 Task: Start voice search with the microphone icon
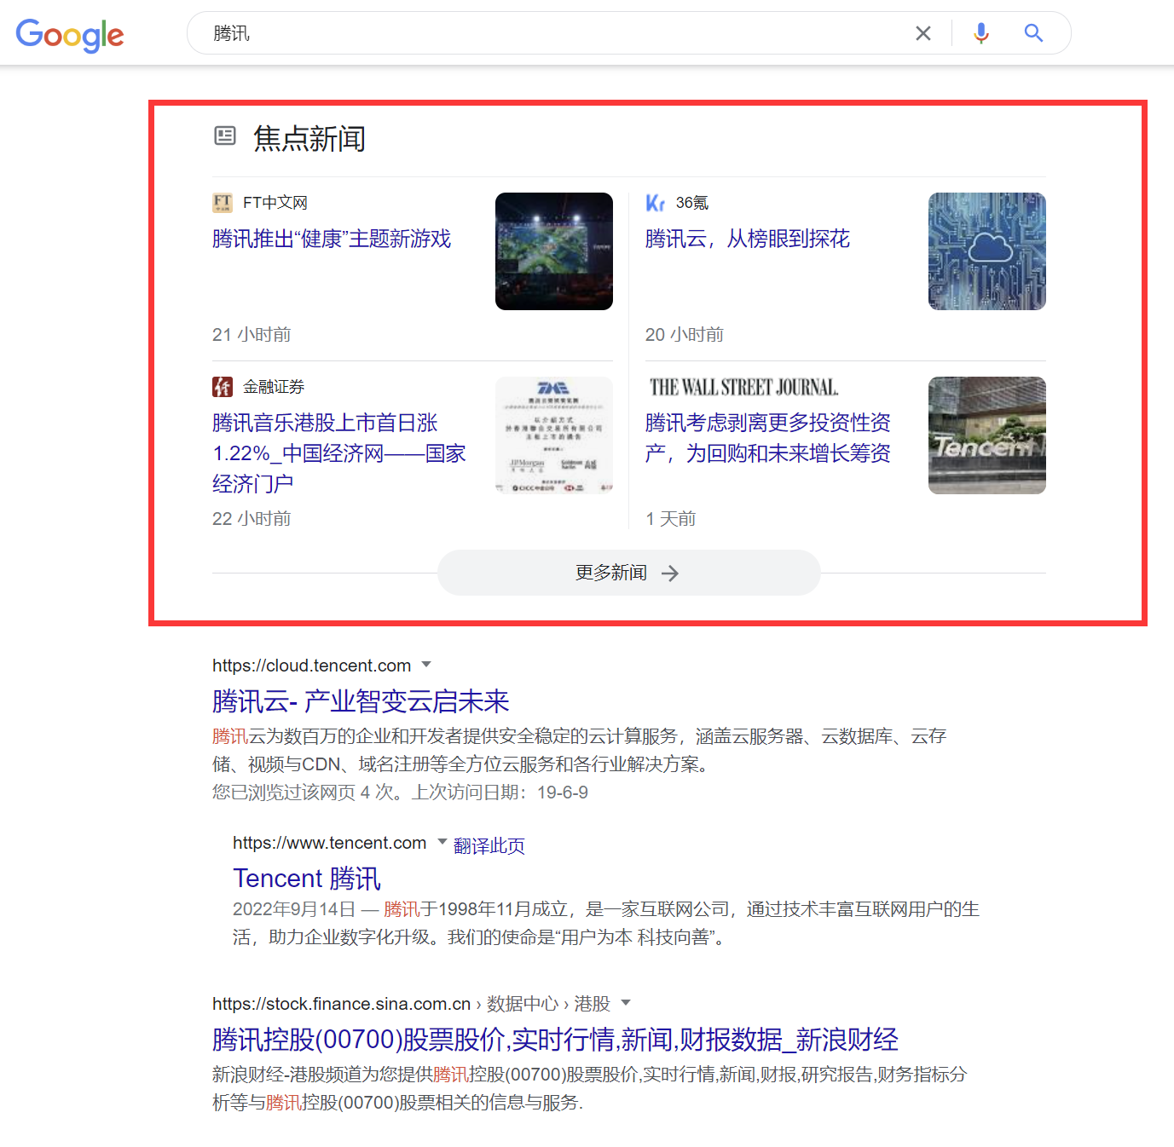click(980, 32)
